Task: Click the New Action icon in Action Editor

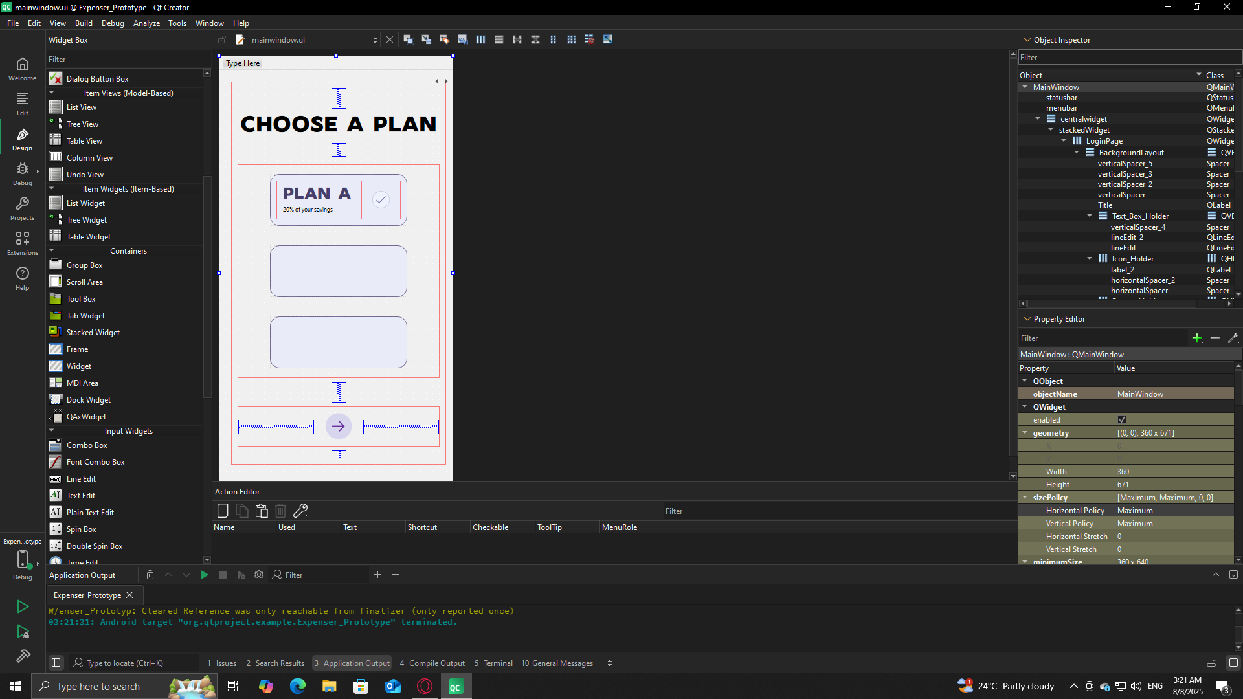Action: click(223, 511)
